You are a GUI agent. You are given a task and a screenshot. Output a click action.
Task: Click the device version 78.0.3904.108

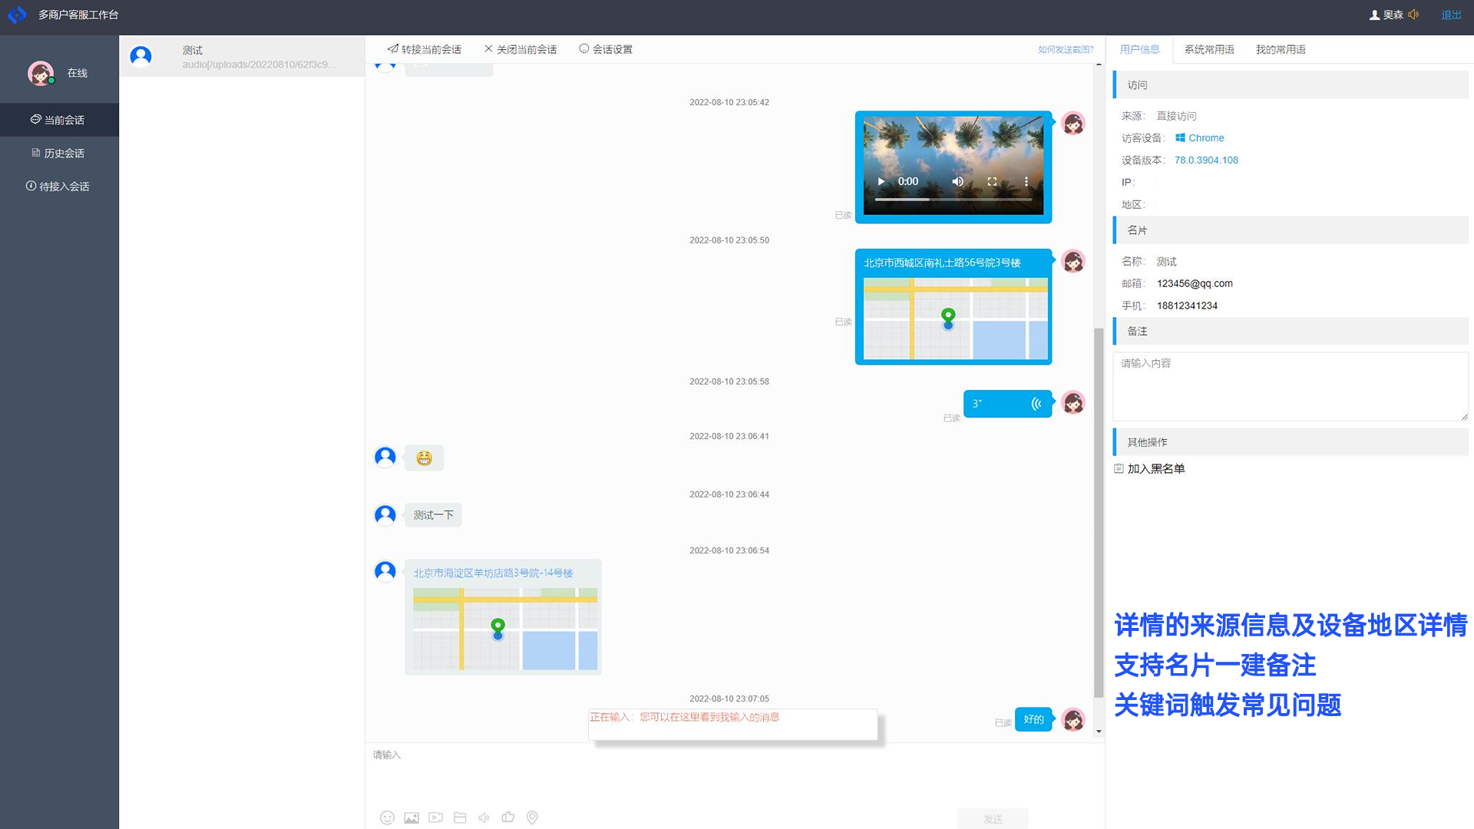coord(1206,160)
